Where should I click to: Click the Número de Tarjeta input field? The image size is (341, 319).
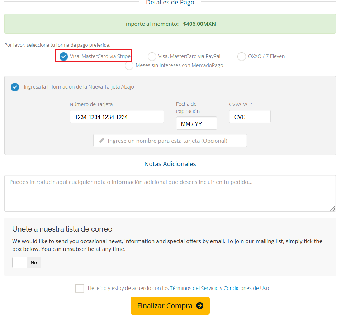[117, 117]
